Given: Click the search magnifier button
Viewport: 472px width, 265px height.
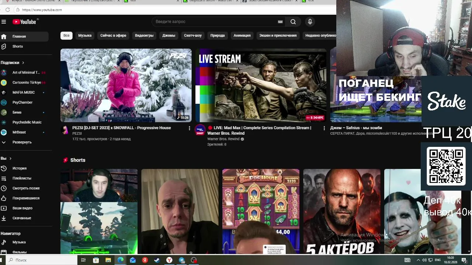Looking at the screenshot, I should [x=293, y=22].
